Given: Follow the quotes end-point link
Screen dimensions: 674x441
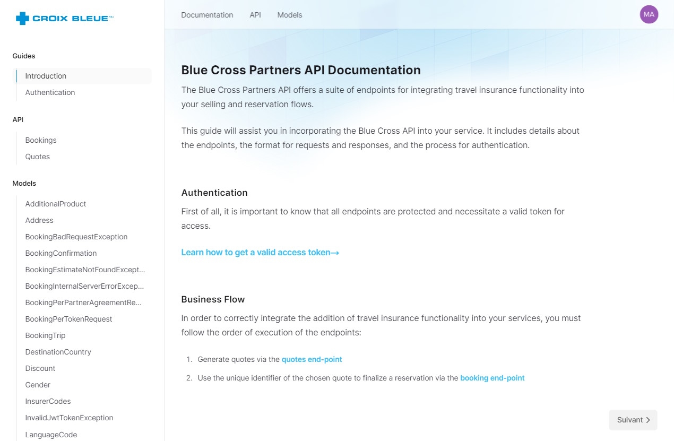Looking at the screenshot, I should pyautogui.click(x=312, y=359).
